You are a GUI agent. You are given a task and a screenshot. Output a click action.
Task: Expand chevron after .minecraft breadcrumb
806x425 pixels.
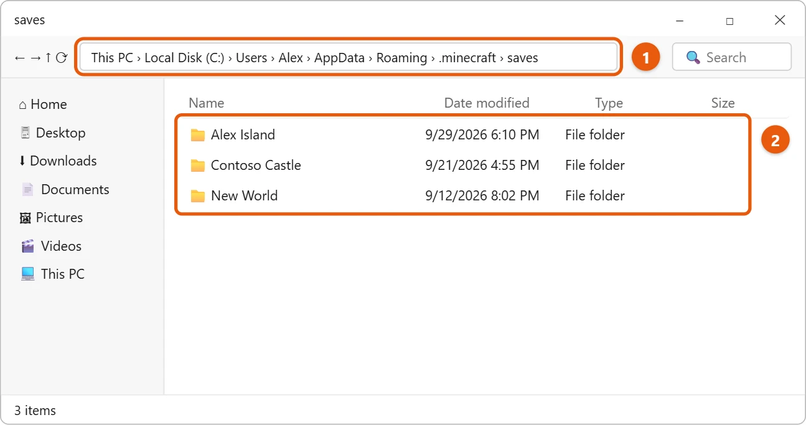502,58
